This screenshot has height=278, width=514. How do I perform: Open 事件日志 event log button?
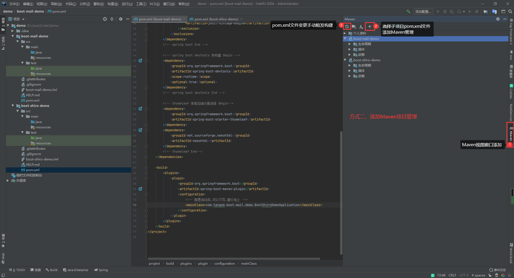click(x=497, y=270)
